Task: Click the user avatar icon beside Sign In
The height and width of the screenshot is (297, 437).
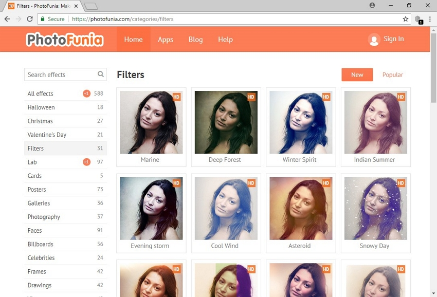Action: tap(374, 40)
